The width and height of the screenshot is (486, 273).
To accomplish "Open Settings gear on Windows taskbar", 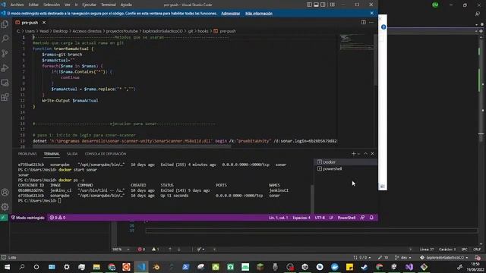I will click(67, 267).
